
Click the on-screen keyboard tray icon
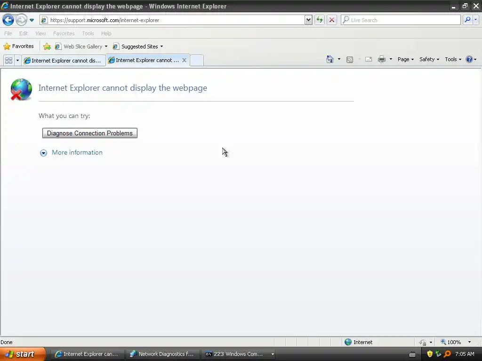[412, 354]
